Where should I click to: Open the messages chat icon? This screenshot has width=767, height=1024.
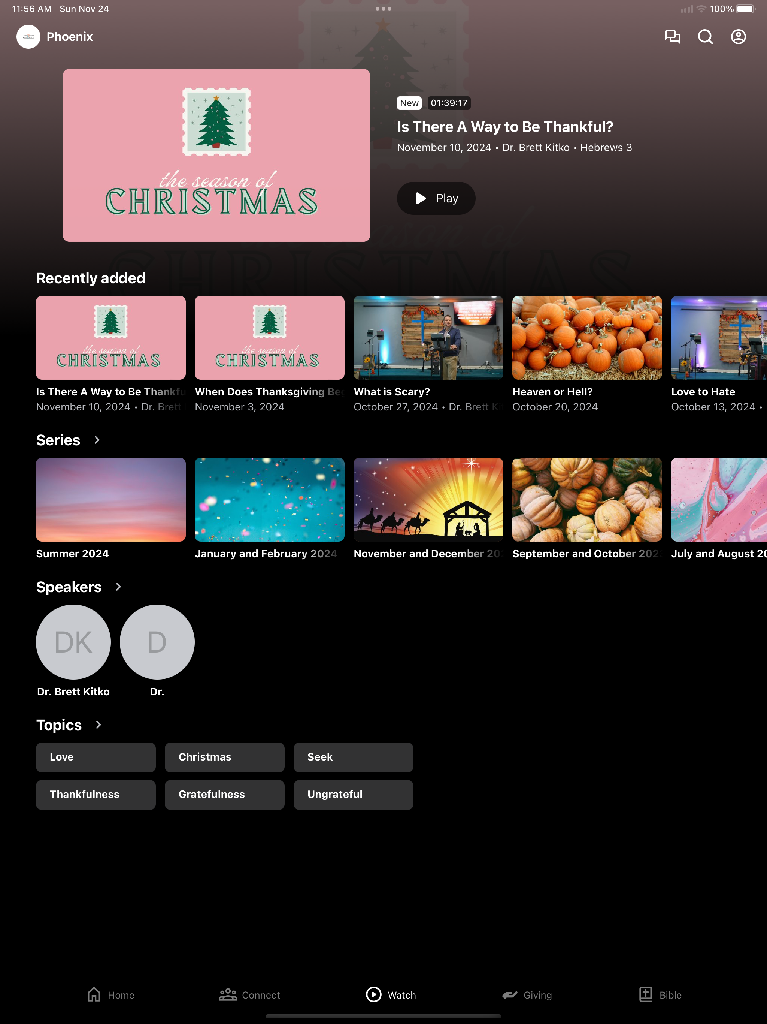point(672,37)
